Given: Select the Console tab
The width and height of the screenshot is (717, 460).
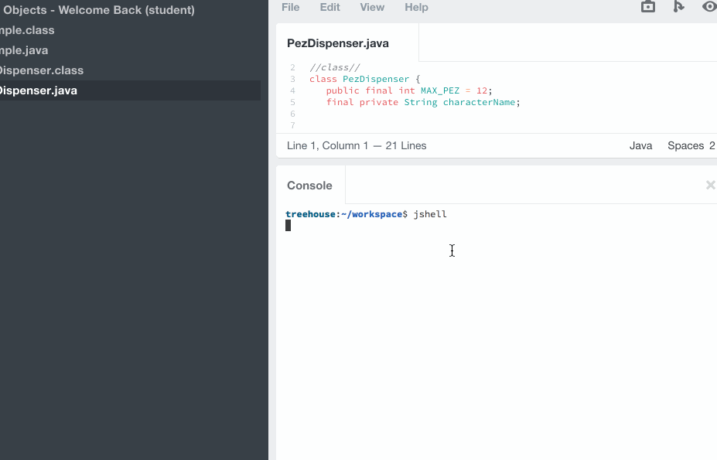Looking at the screenshot, I should 309,185.
